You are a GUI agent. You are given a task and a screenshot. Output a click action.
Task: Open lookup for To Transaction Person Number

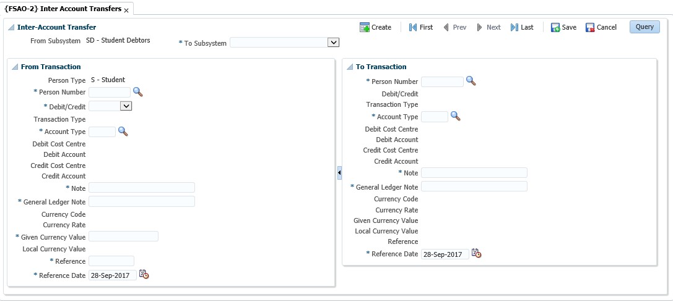[471, 81]
